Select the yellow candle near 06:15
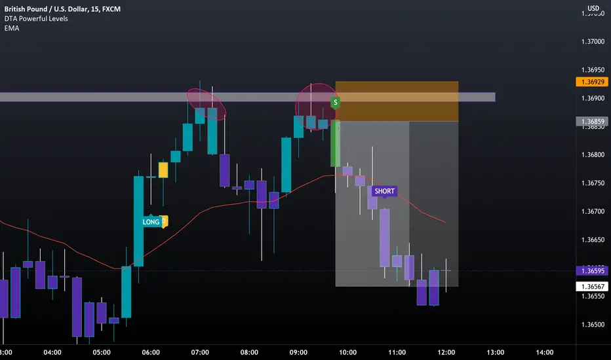Viewport: 611px width, 360px height. click(x=163, y=170)
